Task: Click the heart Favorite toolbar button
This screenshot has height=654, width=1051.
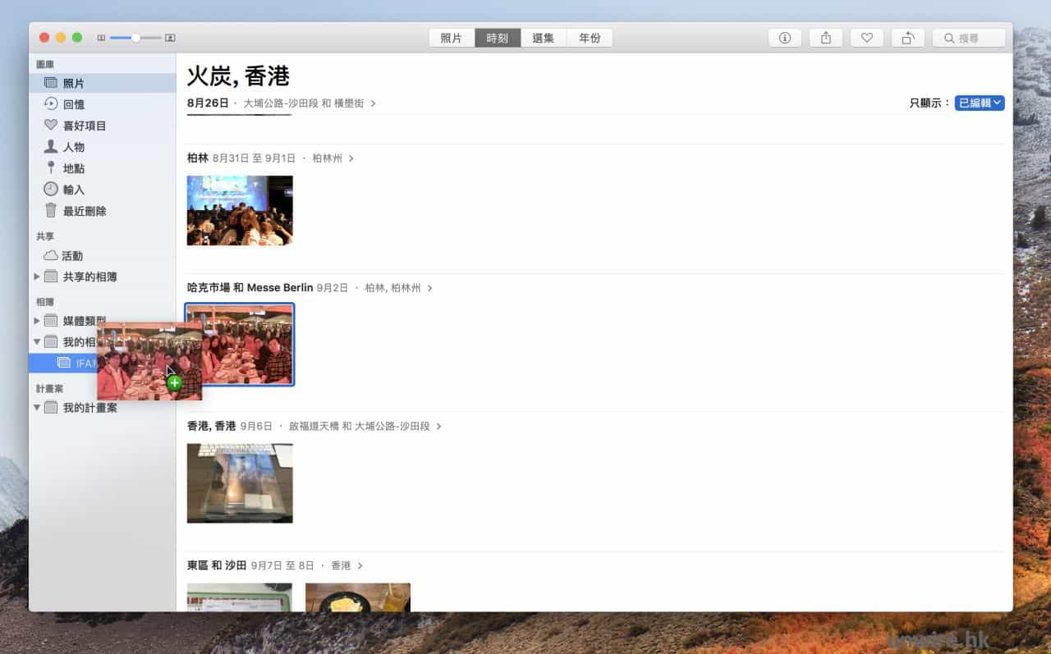Action: (x=866, y=38)
